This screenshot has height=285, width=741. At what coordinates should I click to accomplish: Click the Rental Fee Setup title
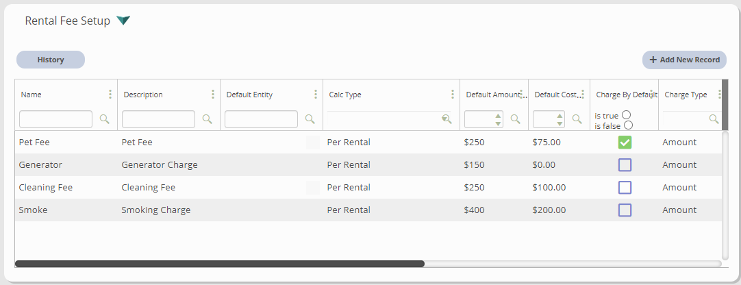click(x=68, y=21)
